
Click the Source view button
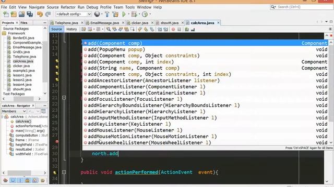click(x=56, y=29)
